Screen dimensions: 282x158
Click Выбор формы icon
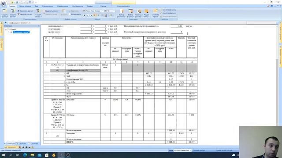[x=130, y=13]
